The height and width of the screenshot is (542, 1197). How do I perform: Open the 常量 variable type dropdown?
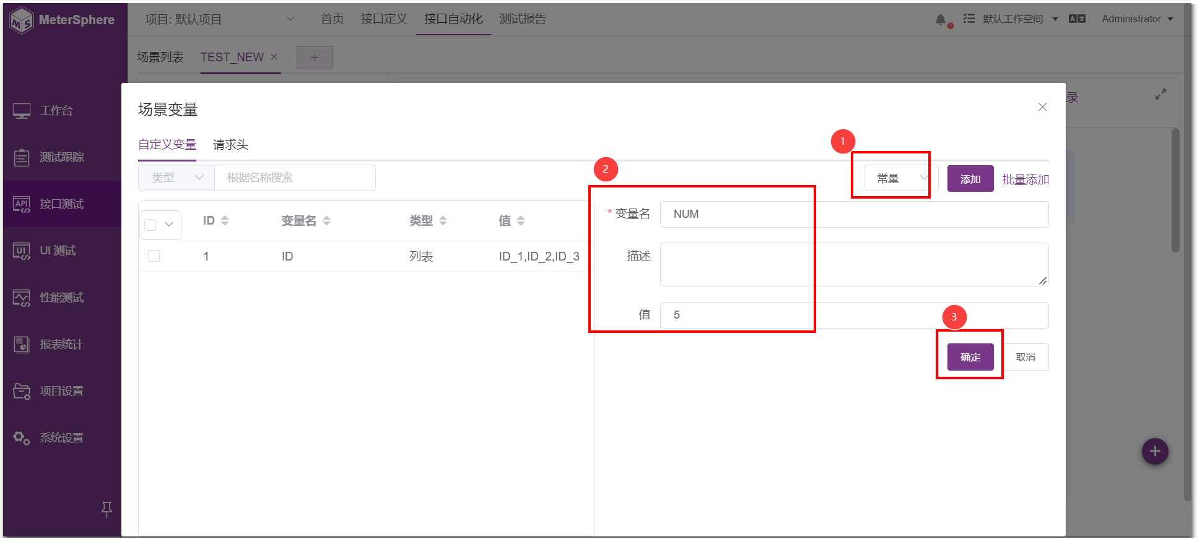(x=901, y=179)
